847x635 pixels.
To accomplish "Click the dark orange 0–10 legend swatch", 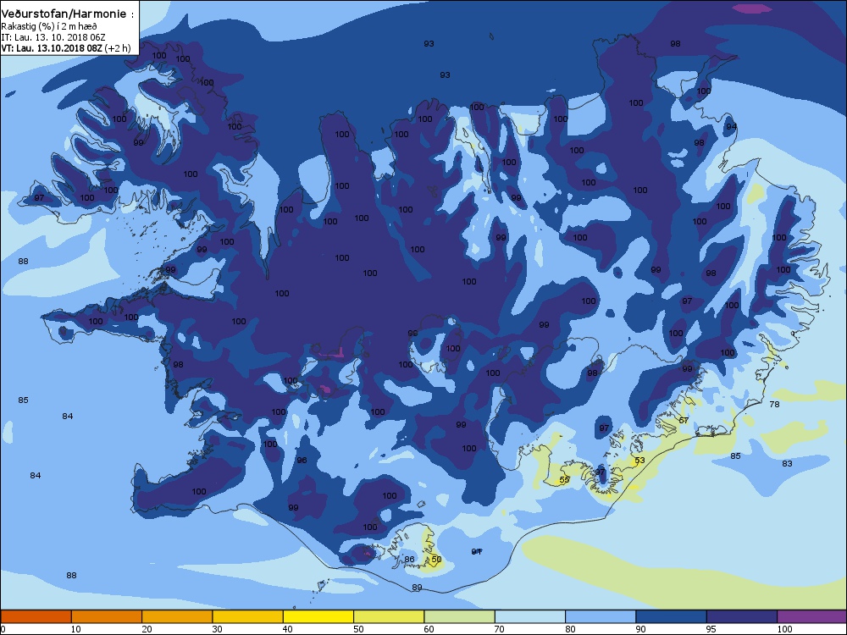I will (36, 616).
